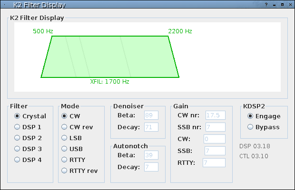Pick USB mode radio button
The width and height of the screenshot is (295, 190).
65,149
